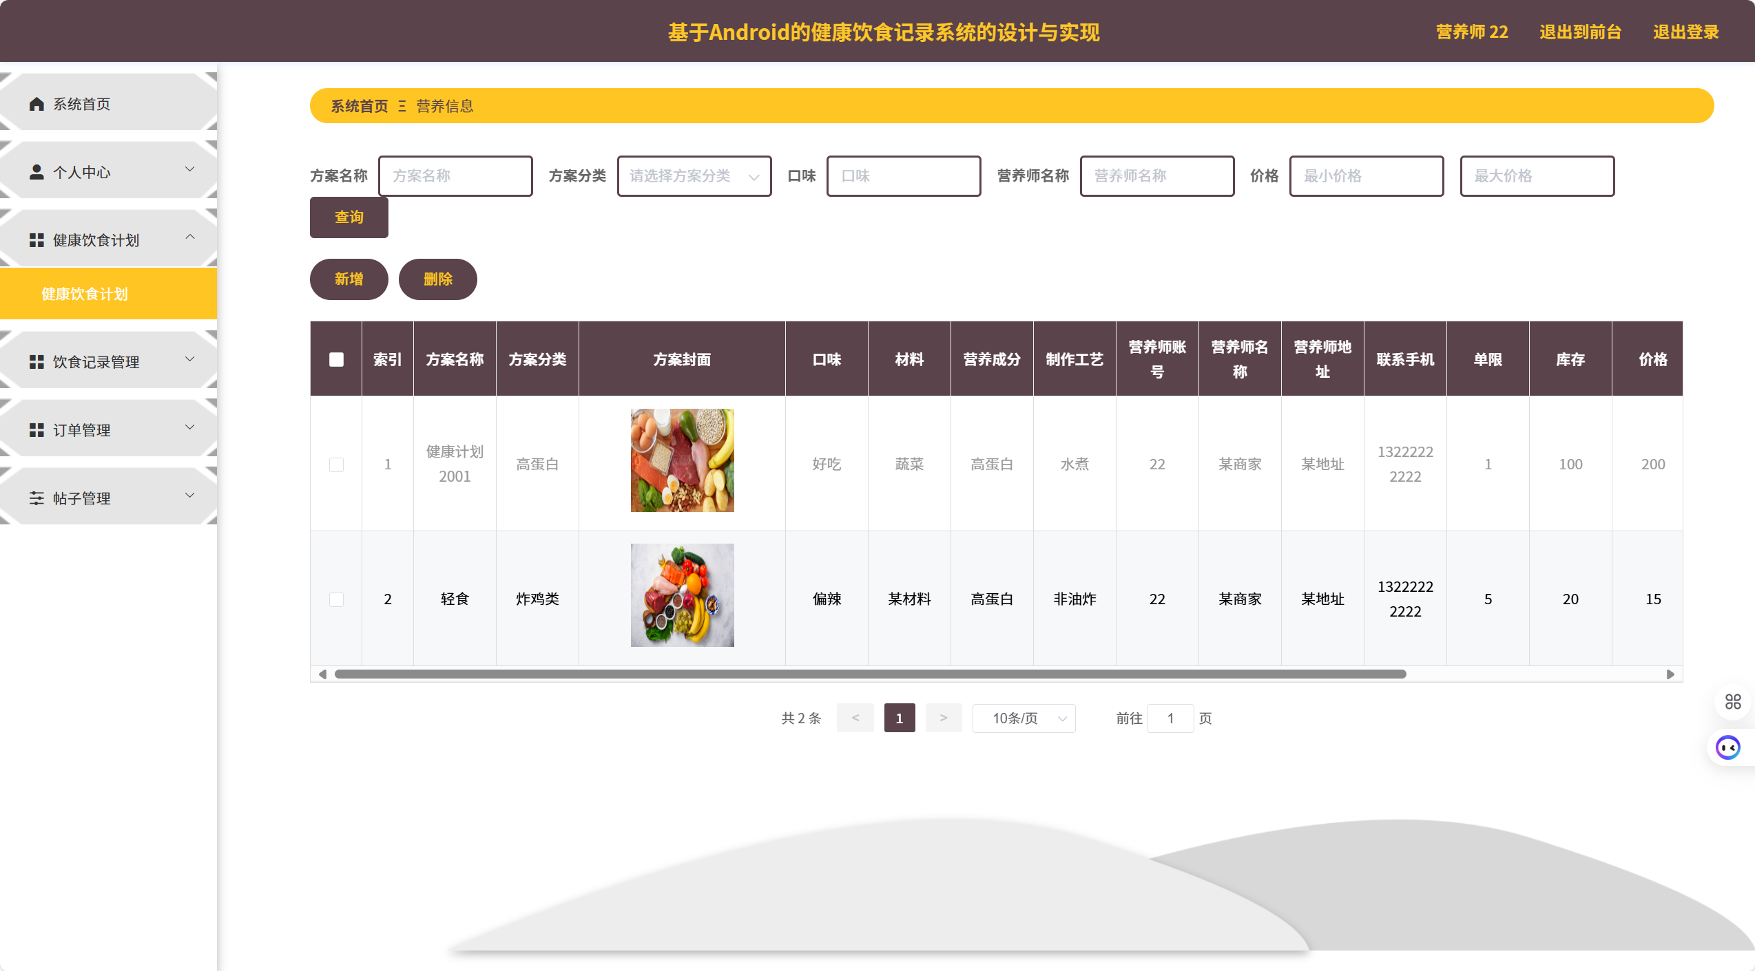The height and width of the screenshot is (971, 1755).
Task: Click the grid icon beside 订单管理
Action: (x=37, y=430)
